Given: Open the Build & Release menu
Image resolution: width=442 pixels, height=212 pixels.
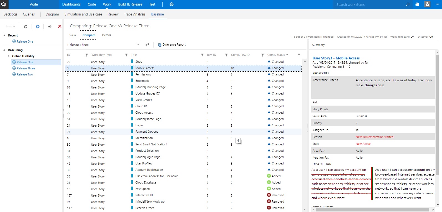Looking at the screenshot, I should coord(130,4).
